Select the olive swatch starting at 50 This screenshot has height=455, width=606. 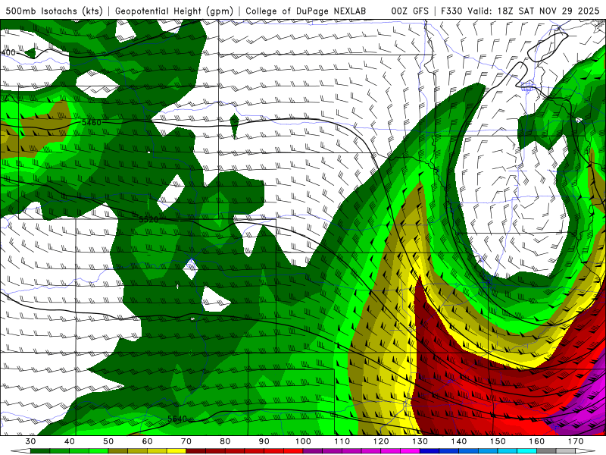(118, 451)
